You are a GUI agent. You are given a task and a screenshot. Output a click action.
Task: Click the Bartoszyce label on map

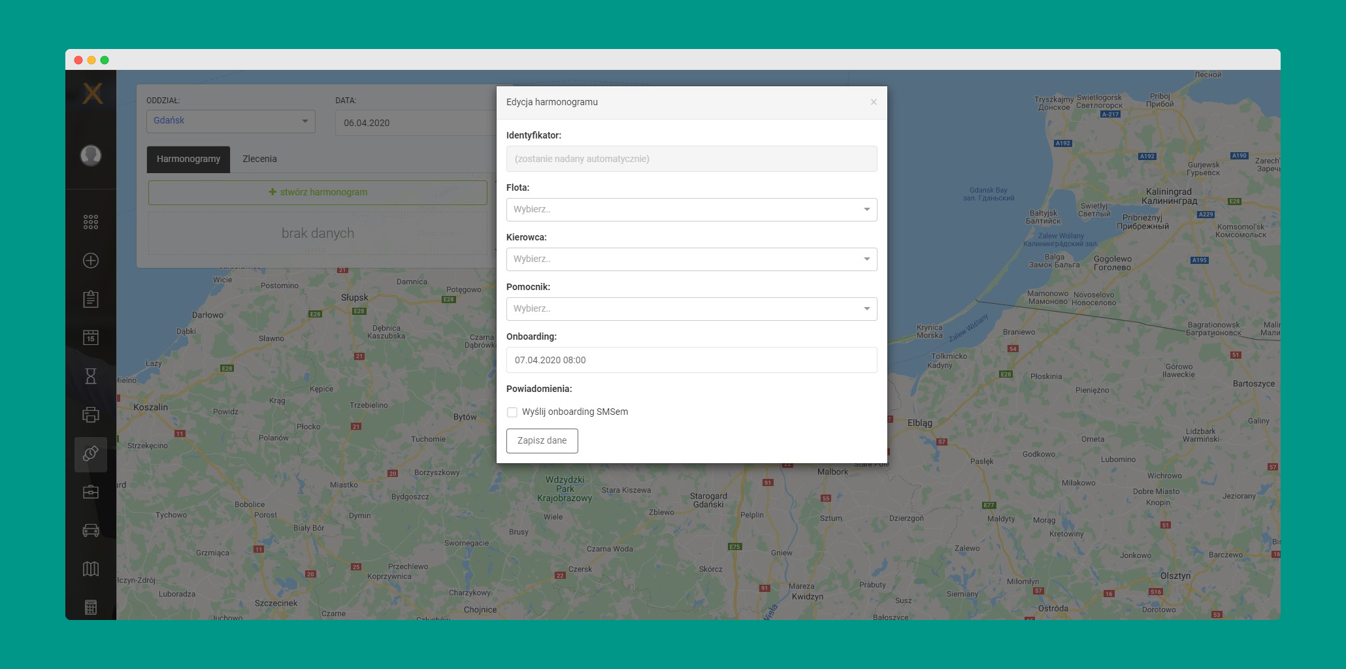pos(1254,383)
